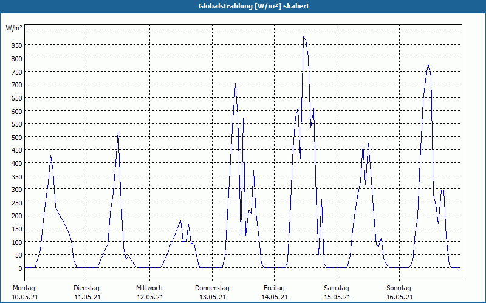Click the date label 13.05.21
Viewport: 486px width, 303px height.
(x=213, y=298)
